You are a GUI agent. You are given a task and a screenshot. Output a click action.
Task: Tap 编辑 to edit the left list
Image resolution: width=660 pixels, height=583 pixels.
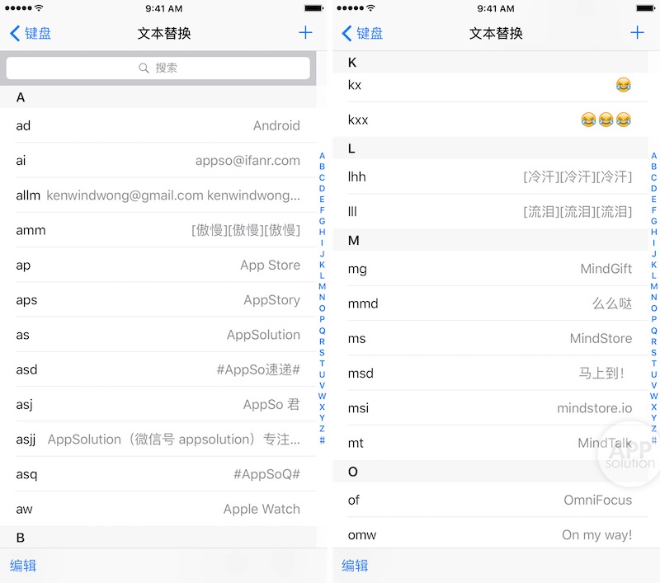[x=25, y=566]
